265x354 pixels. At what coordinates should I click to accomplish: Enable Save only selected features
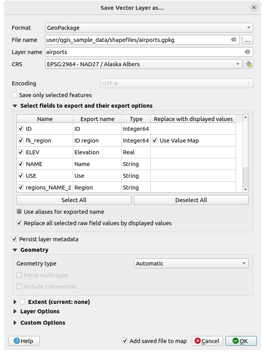click(15, 95)
